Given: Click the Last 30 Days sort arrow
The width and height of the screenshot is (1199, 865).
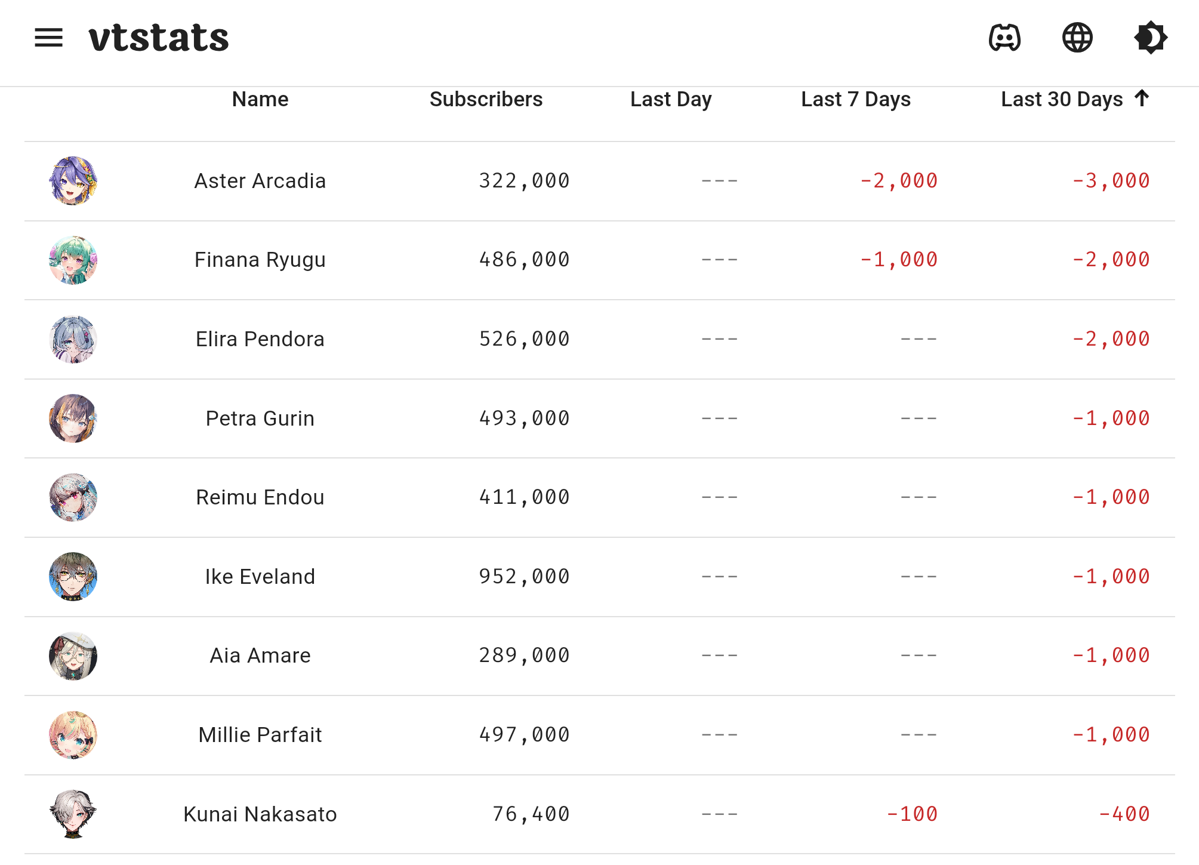Looking at the screenshot, I should [1142, 98].
